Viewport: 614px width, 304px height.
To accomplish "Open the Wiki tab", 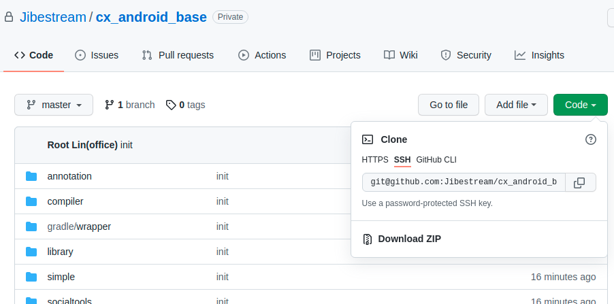I will 400,55.
